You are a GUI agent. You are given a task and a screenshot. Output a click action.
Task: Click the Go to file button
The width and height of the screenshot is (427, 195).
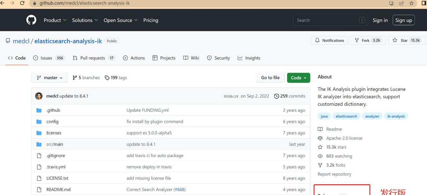270,77
